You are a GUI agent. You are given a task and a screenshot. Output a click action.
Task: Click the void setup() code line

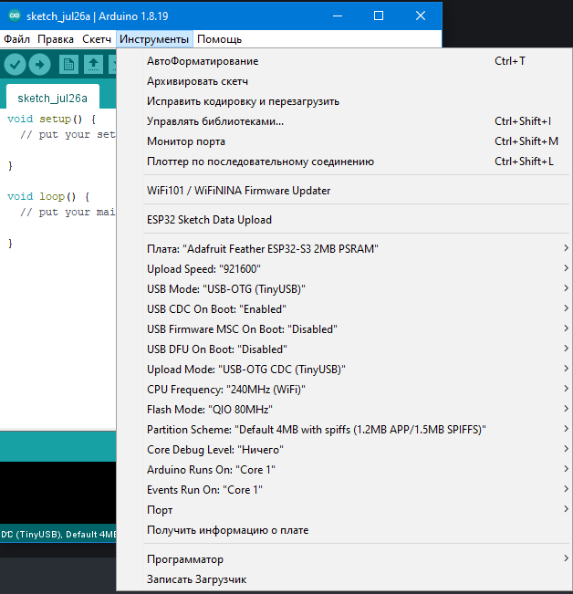point(52,119)
